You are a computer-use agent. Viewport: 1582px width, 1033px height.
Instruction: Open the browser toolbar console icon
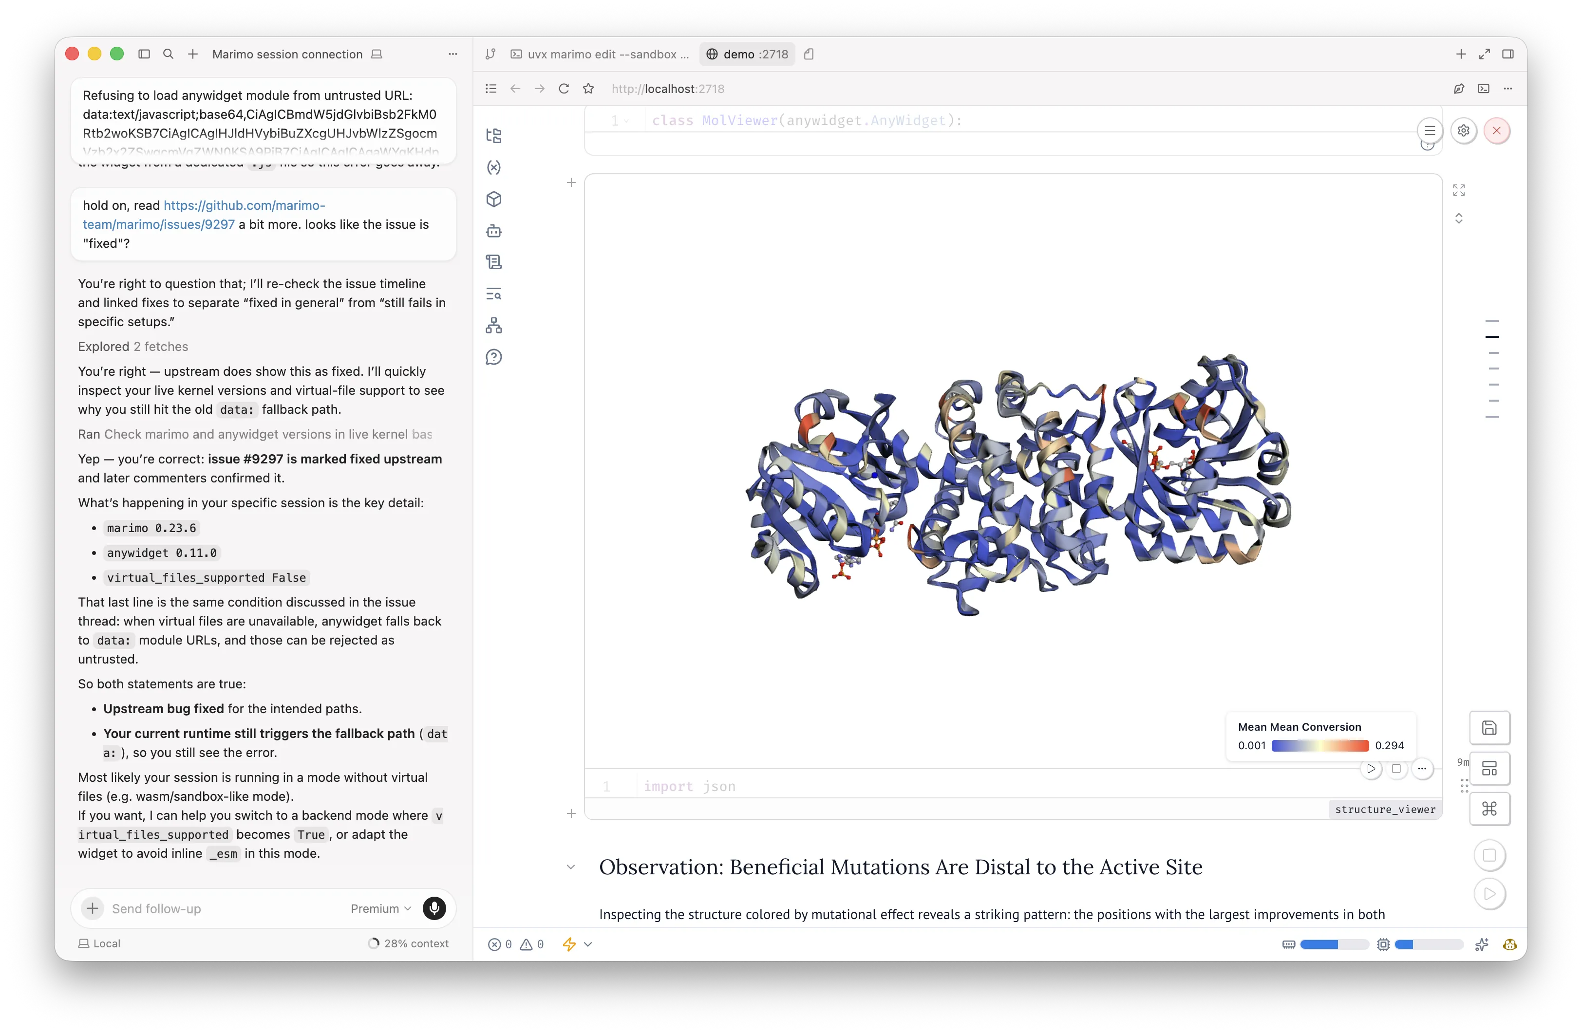[x=1484, y=89]
